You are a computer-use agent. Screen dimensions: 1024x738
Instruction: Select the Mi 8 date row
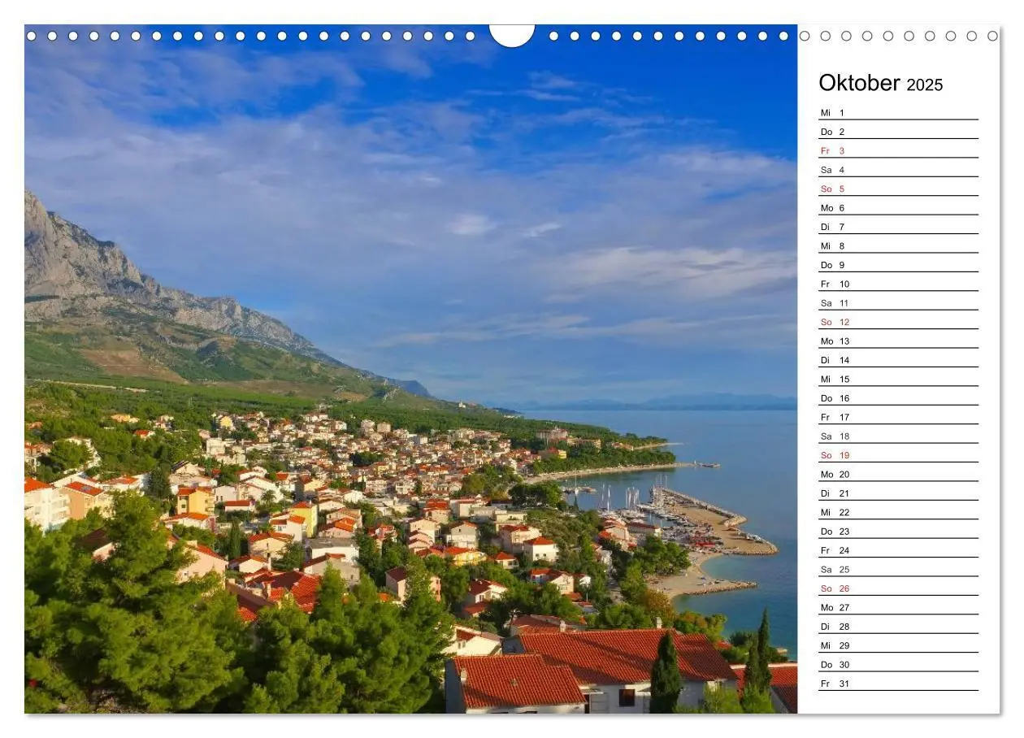[x=898, y=245]
